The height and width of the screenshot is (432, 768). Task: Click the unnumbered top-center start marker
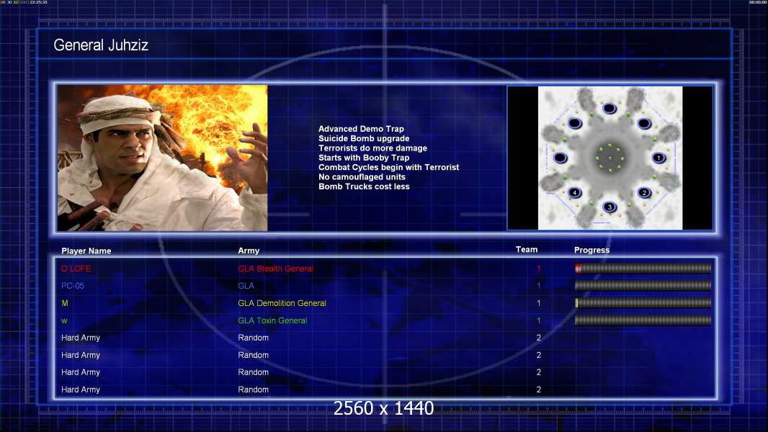tap(610, 108)
